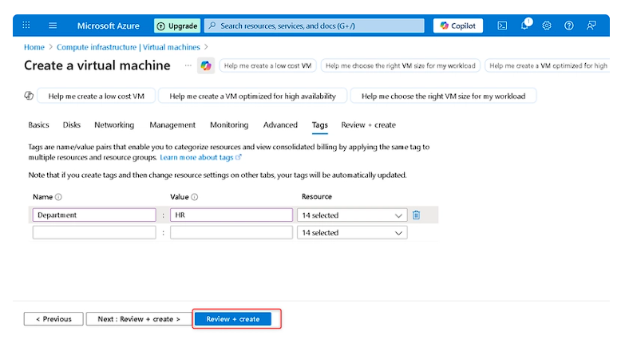Click the Copilot button in header
625x343 pixels.
point(458,26)
